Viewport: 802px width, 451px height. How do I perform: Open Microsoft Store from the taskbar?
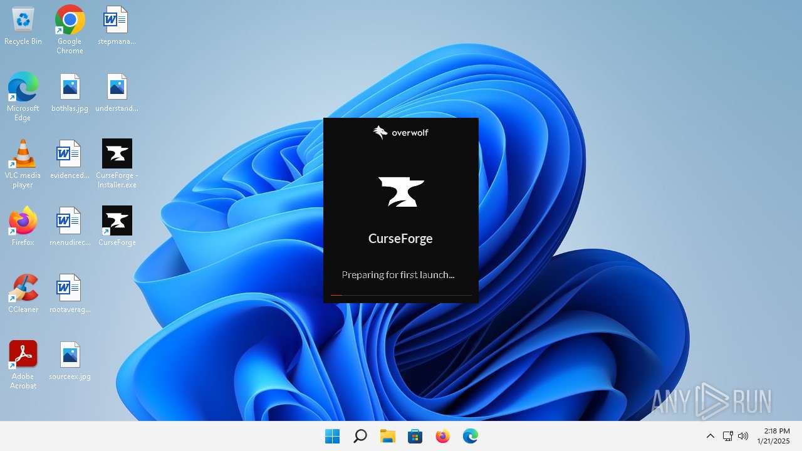[x=415, y=436]
